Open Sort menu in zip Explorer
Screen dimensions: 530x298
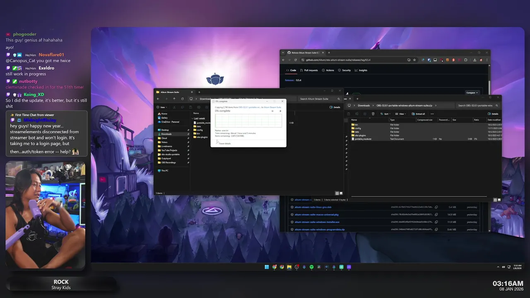click(385, 114)
